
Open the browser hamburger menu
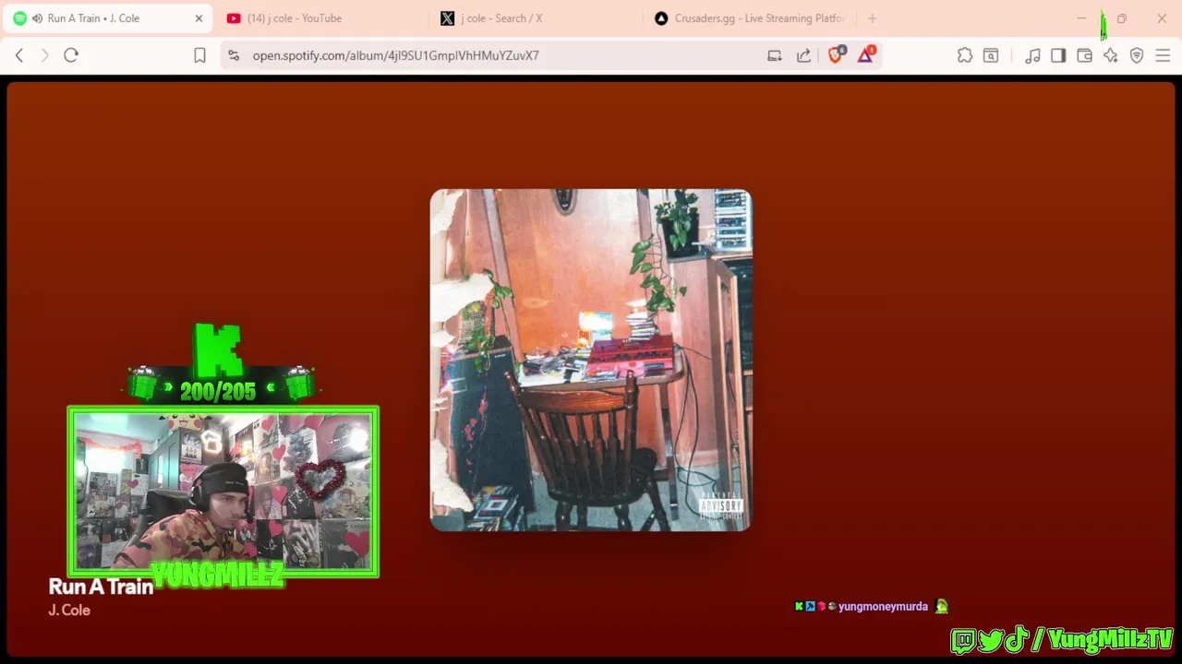pyautogui.click(x=1163, y=55)
